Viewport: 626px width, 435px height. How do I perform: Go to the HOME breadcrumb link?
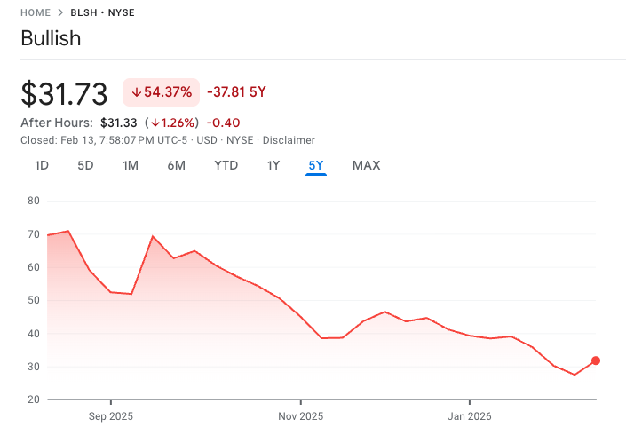coord(36,12)
